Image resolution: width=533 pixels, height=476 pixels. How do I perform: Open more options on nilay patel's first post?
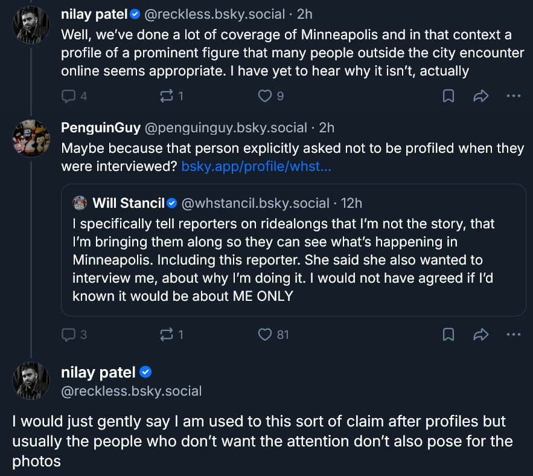click(x=513, y=95)
